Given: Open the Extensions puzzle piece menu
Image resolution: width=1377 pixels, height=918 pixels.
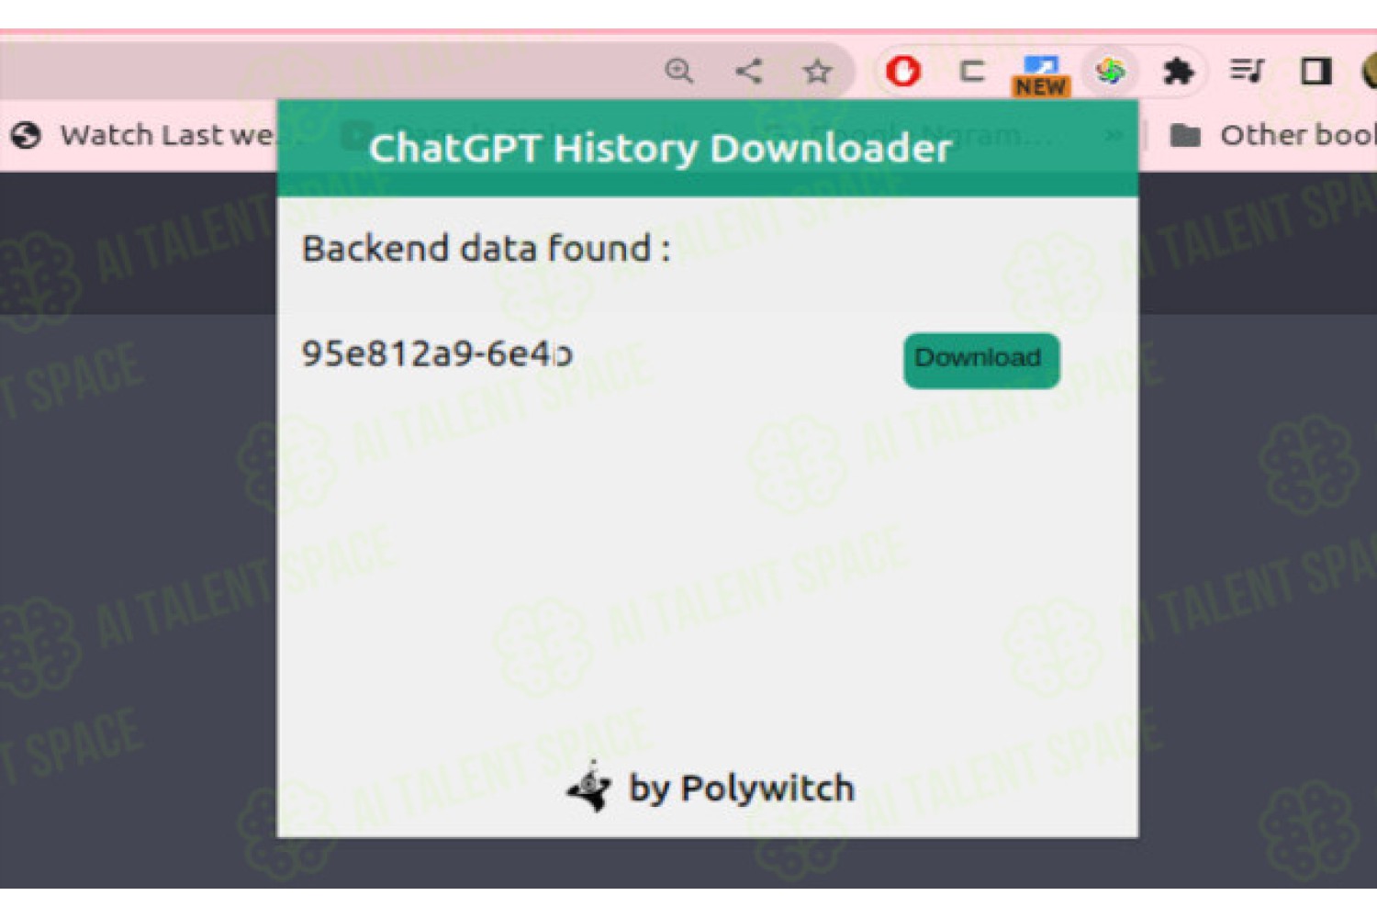Looking at the screenshot, I should 1179,71.
